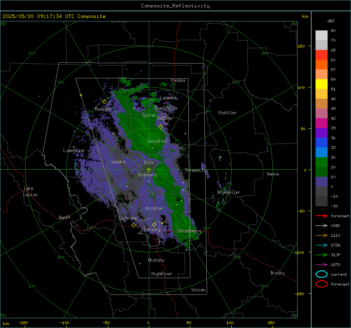Click the Lacombe map label
Screen dimensions: 351x328
tap(168, 98)
